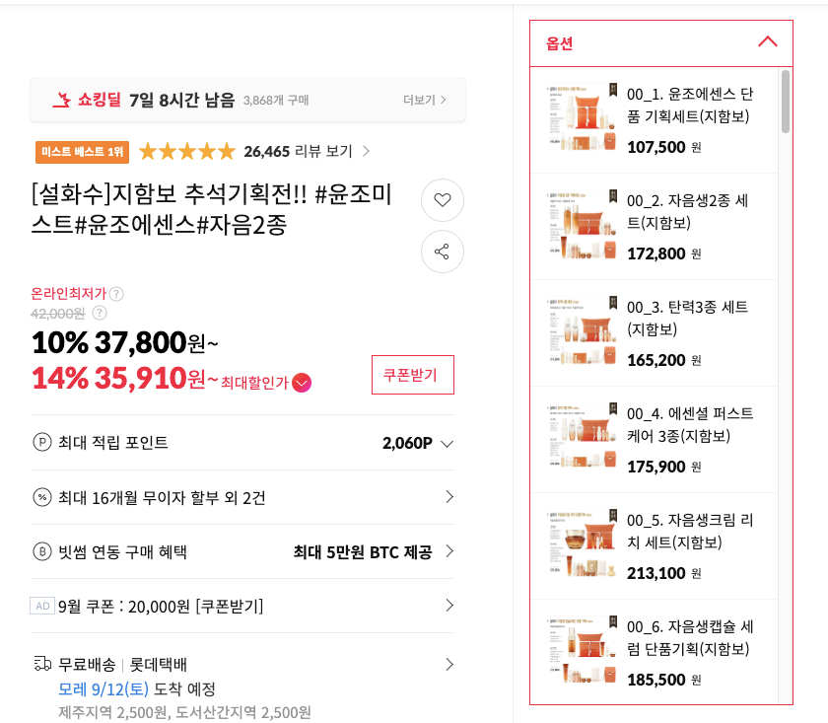Click the percent installment icon
This screenshot has height=723, width=828.
(42, 497)
